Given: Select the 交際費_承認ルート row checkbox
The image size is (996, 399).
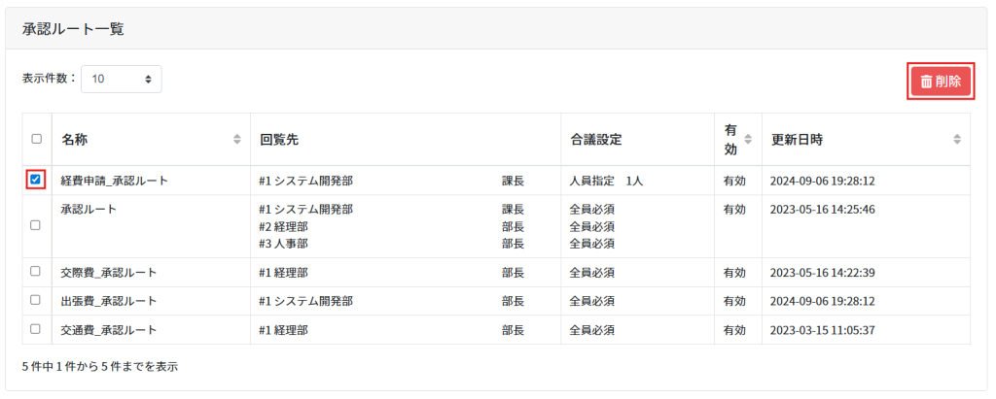Looking at the screenshot, I should coord(36,272).
